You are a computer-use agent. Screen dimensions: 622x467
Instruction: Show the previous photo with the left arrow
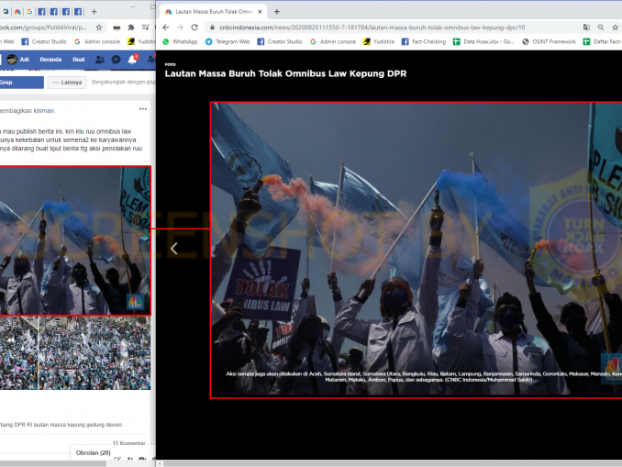(173, 249)
